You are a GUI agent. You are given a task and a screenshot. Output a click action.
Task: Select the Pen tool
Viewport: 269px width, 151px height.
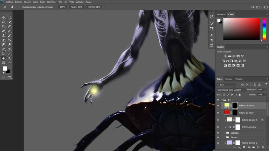(3, 49)
